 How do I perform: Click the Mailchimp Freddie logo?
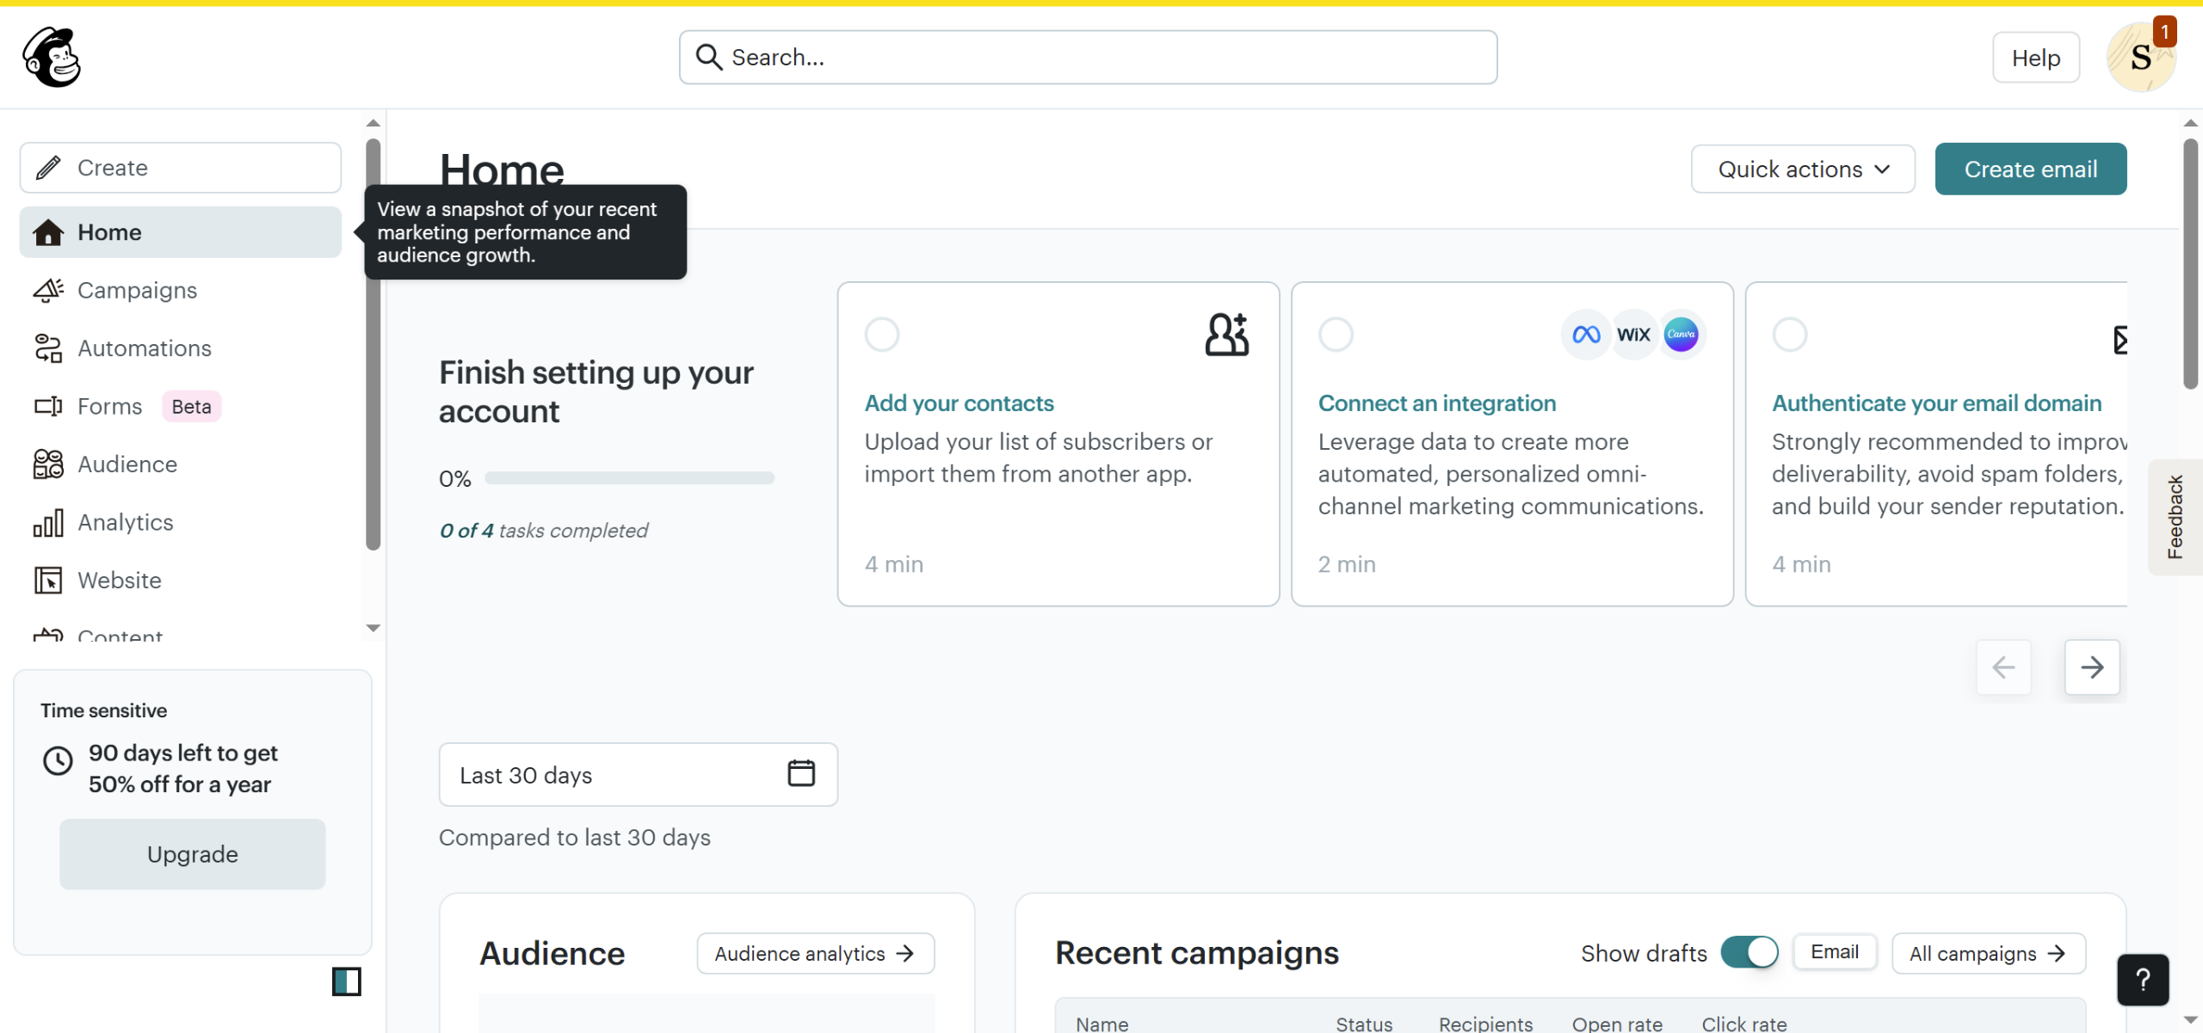(52, 57)
